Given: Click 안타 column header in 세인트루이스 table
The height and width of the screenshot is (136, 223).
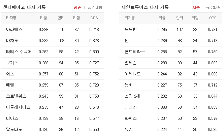Looking at the screenshot, I should coord(180,18).
